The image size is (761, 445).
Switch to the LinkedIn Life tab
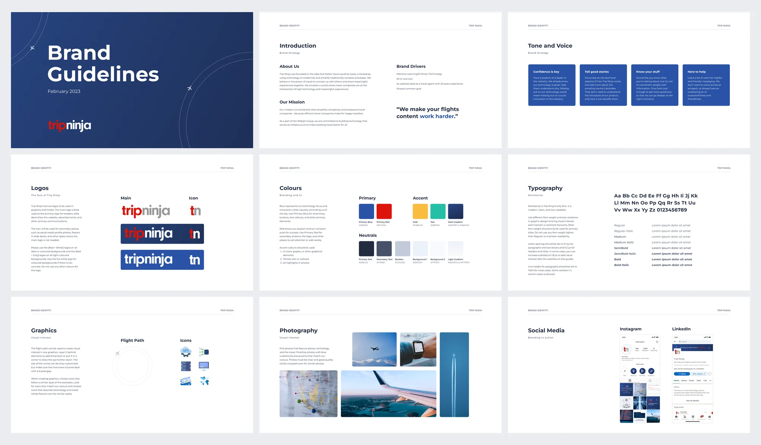tap(705, 380)
